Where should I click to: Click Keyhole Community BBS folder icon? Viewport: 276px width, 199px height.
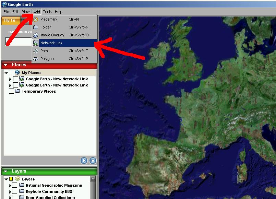[22, 191]
